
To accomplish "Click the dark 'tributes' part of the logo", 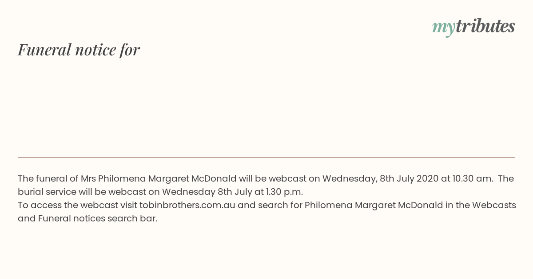I will pyautogui.click(x=485, y=26).
